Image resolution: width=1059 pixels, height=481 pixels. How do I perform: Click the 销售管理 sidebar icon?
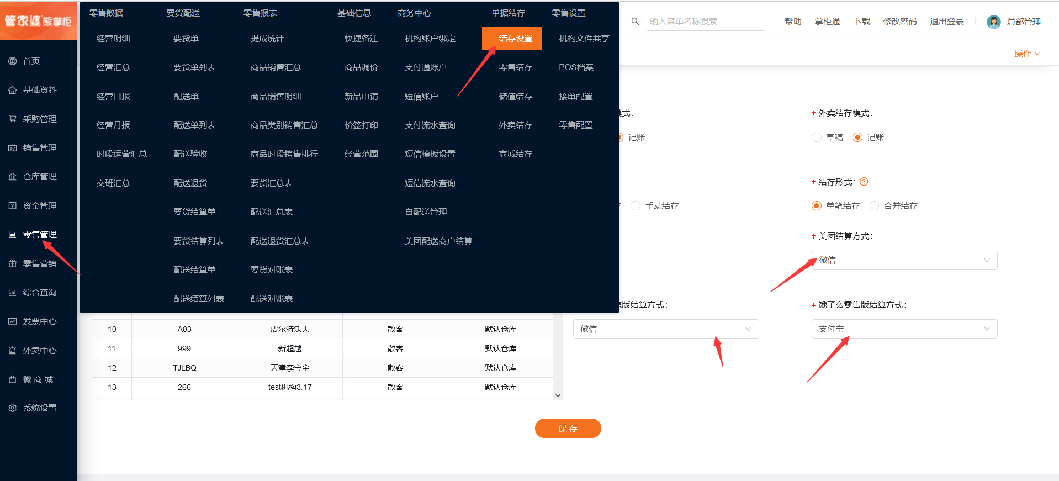pos(12,148)
